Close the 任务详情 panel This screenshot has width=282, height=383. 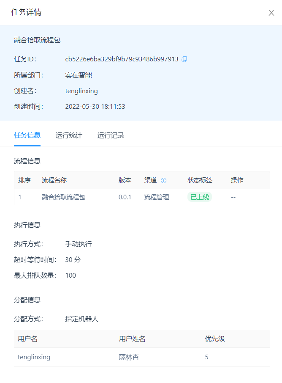(x=271, y=13)
